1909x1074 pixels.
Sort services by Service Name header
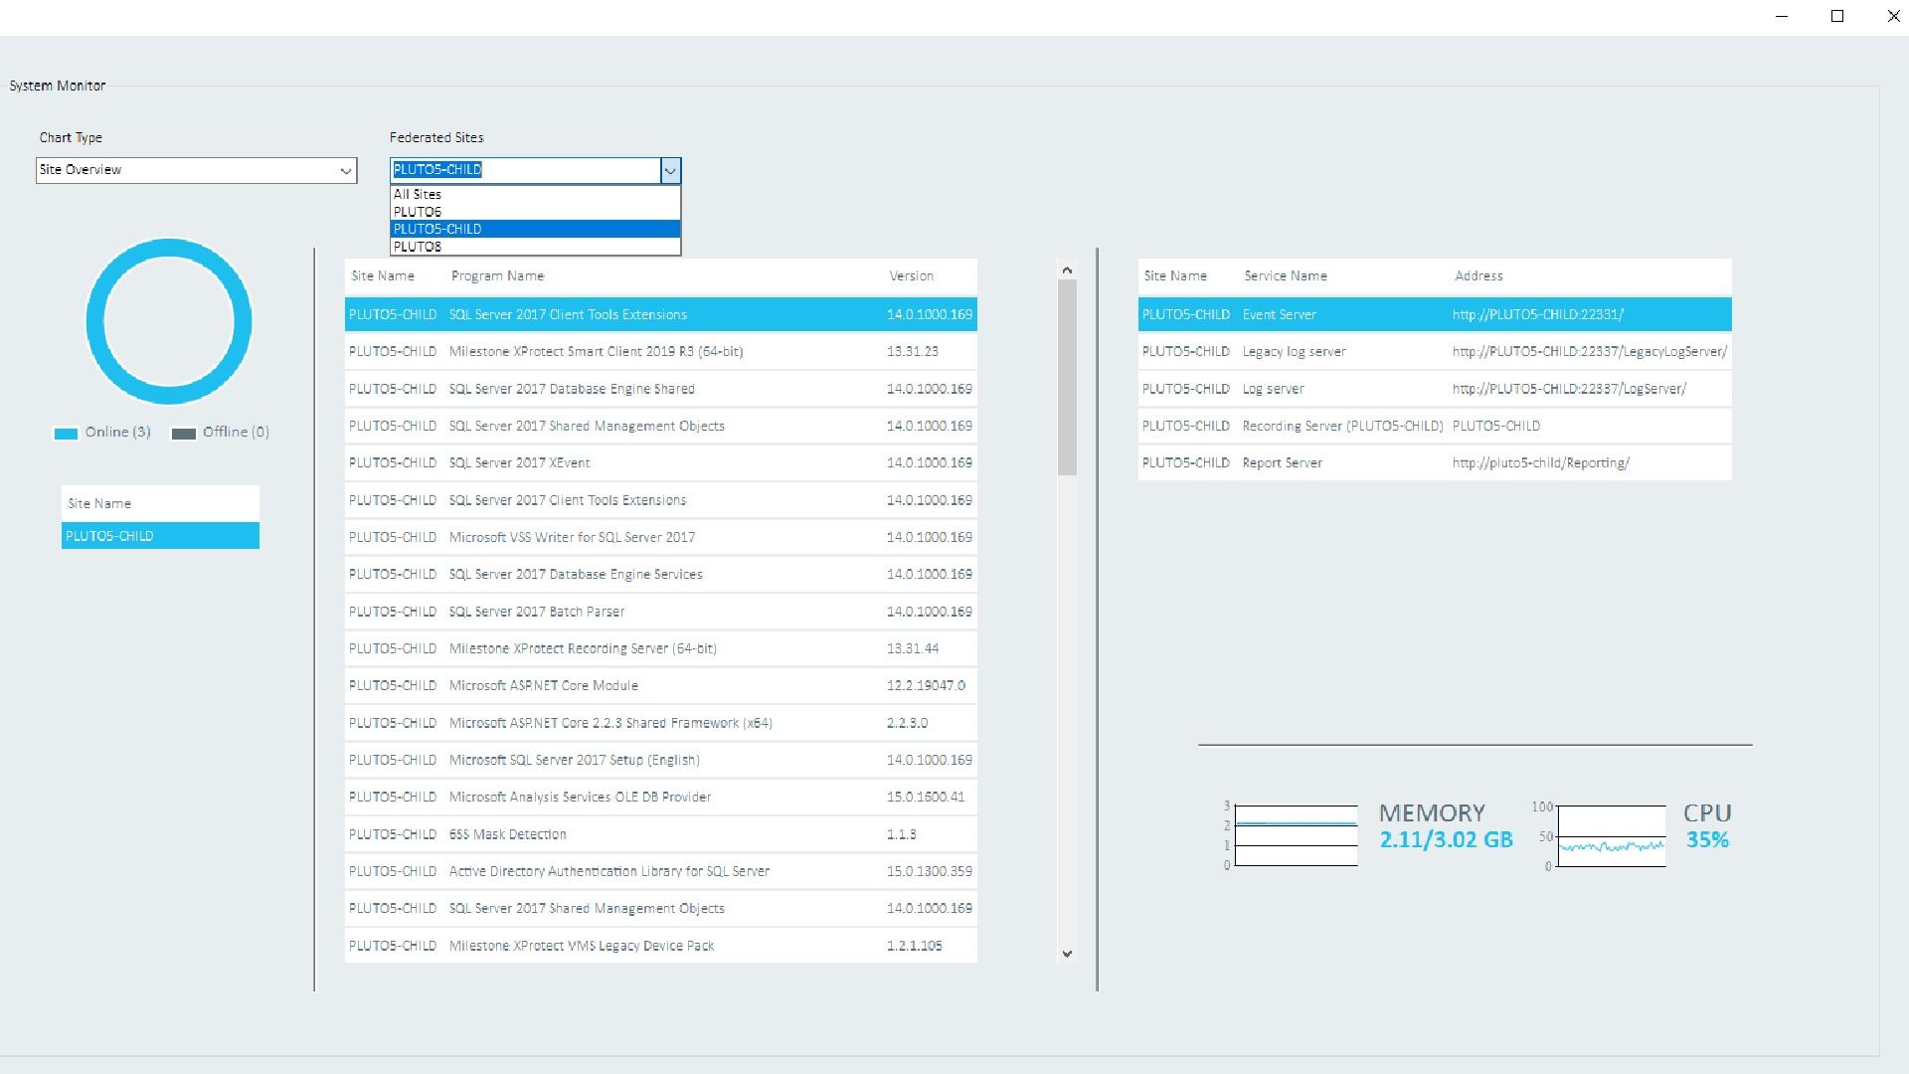(1286, 275)
